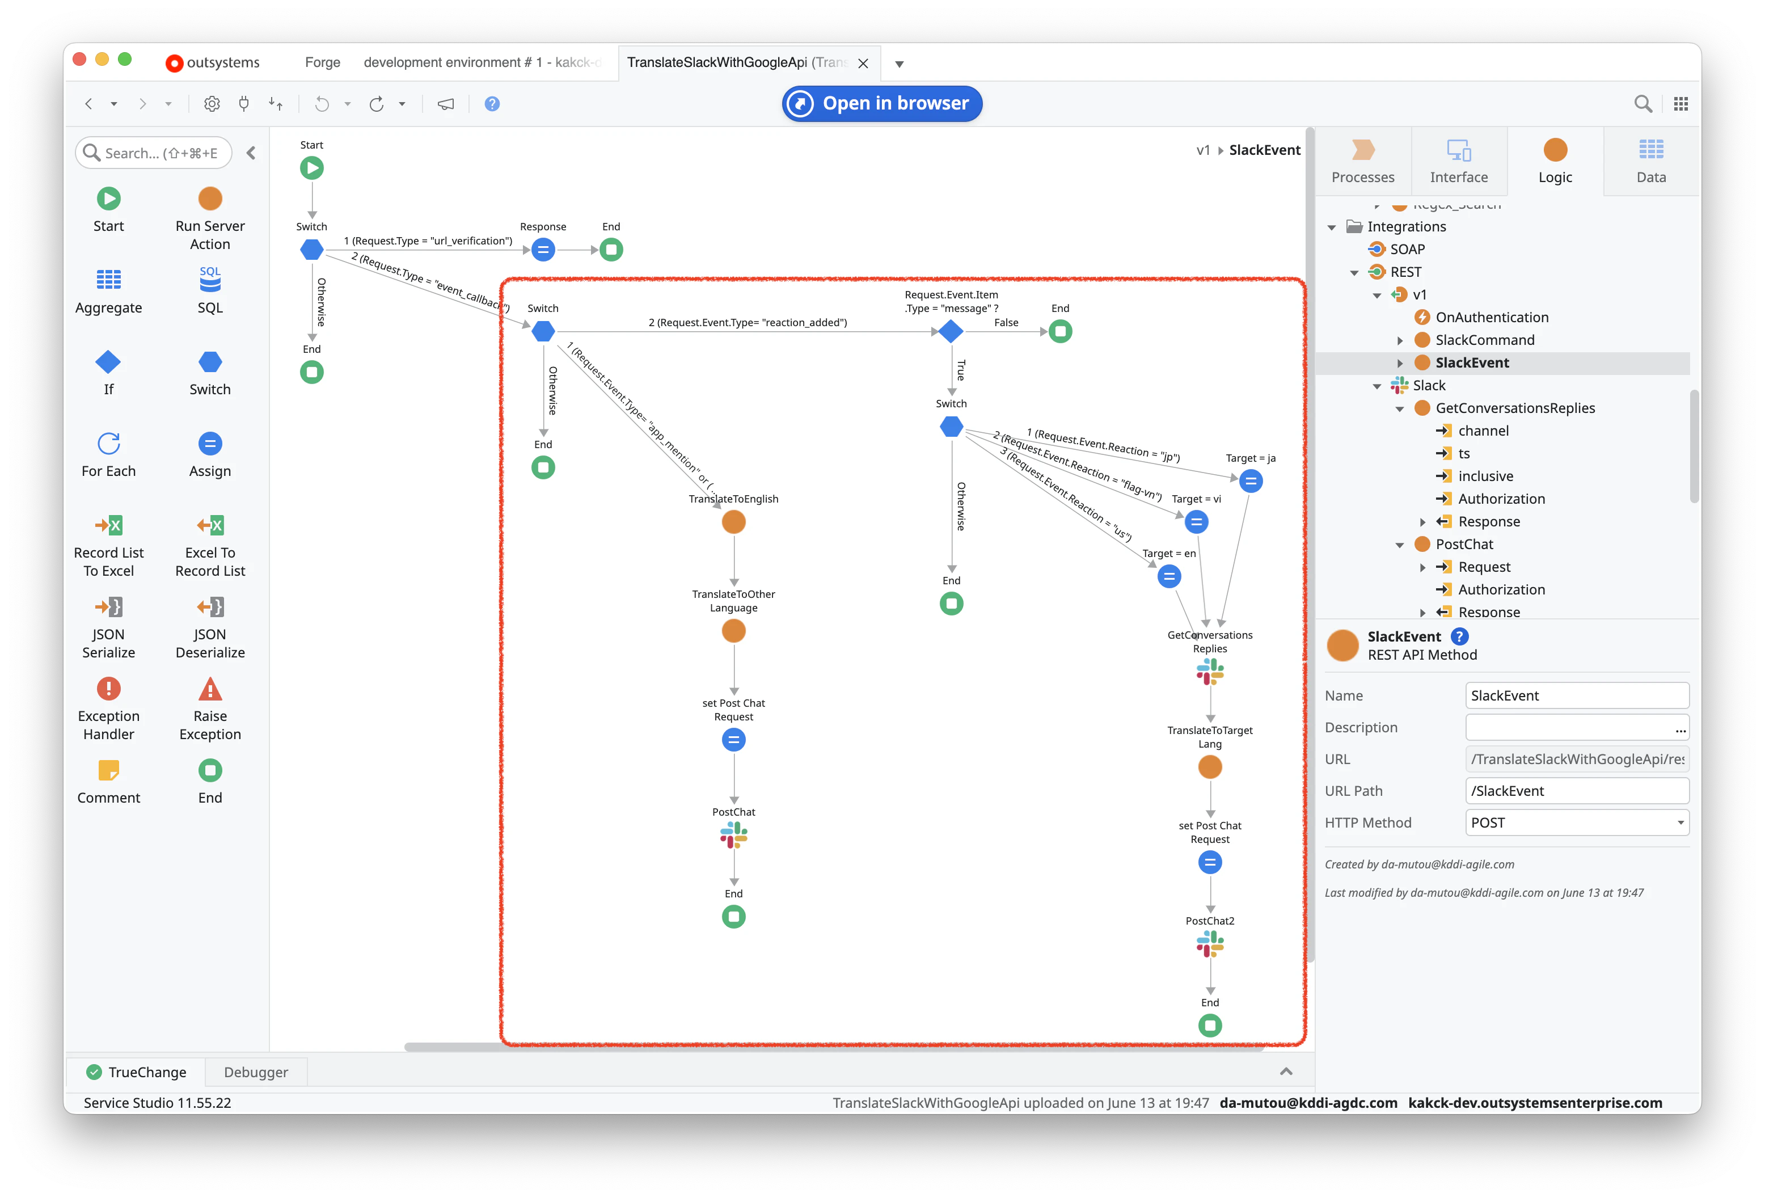1765x1198 pixels.
Task: Expand the SlackCommand method
Action: point(1400,340)
